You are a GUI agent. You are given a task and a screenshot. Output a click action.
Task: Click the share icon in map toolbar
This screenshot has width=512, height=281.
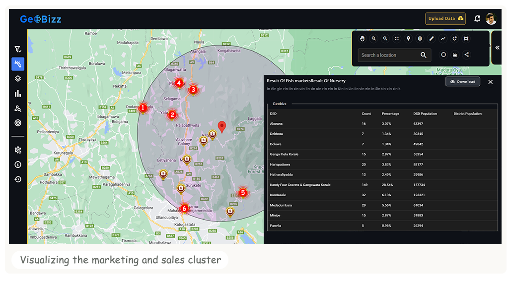pos(467,55)
